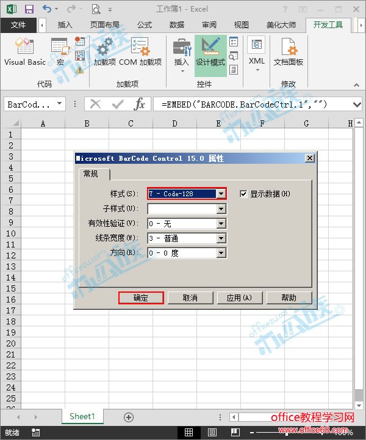366x440 pixels.
Task: Open the undo history dropdown arrow
Action: tap(56, 9)
